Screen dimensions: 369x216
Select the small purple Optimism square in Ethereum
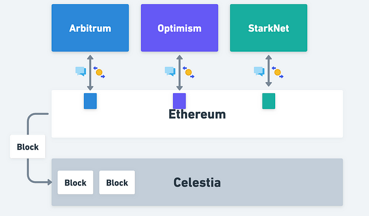[x=179, y=101]
